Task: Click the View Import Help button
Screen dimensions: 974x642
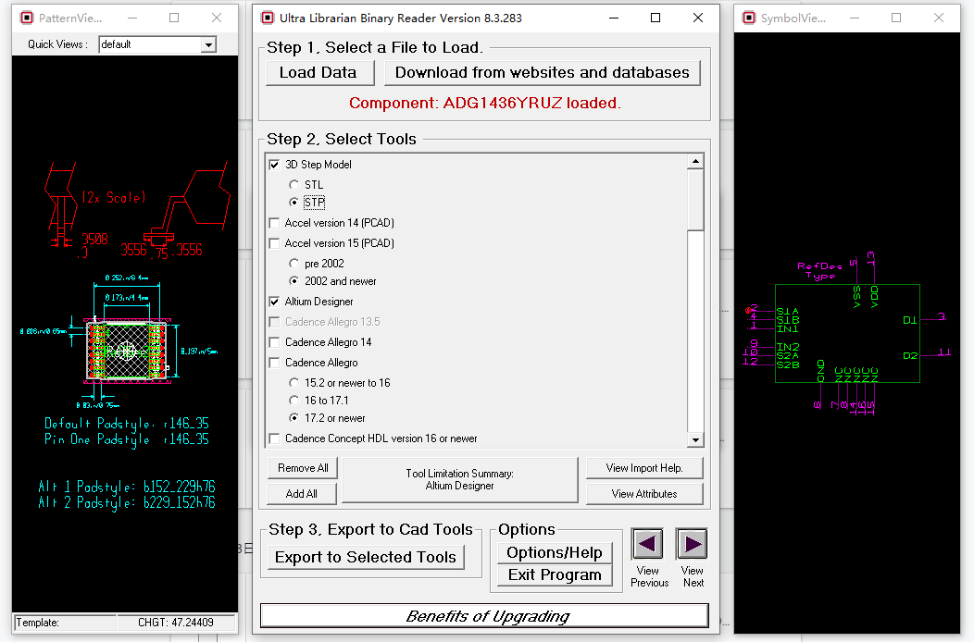Action: [644, 468]
